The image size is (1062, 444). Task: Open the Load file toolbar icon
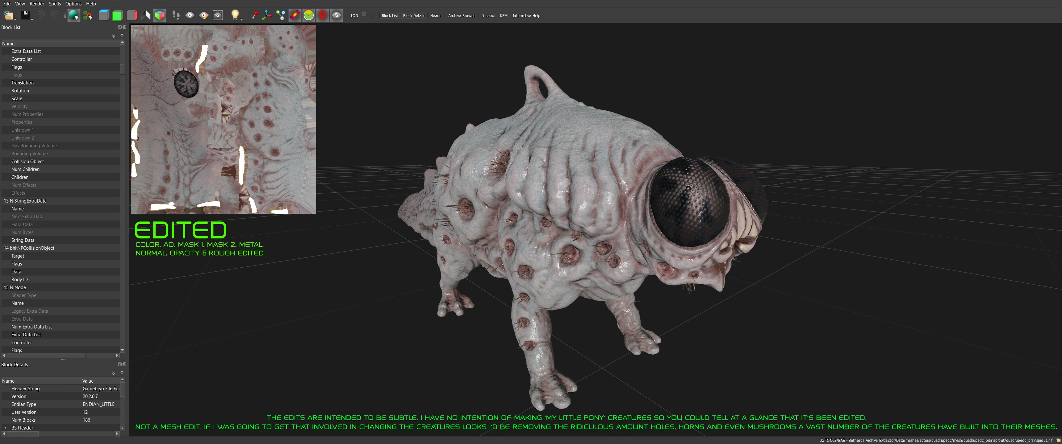pyautogui.click(x=8, y=15)
